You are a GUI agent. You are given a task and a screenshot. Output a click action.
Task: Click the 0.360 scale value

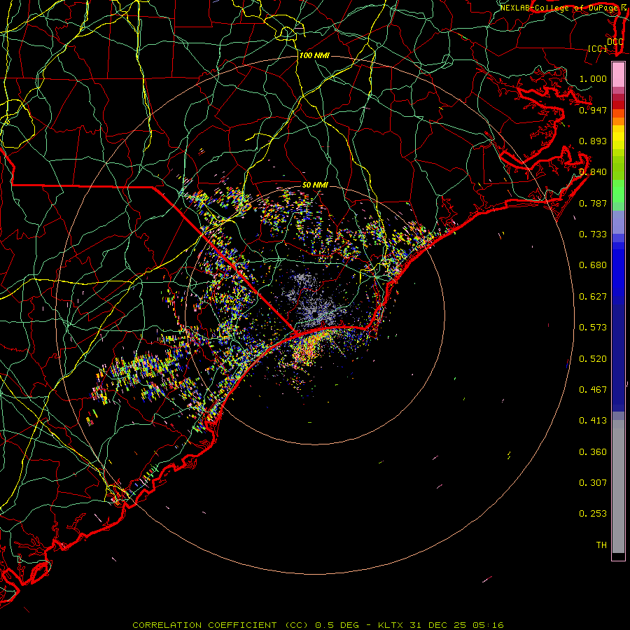point(593,452)
